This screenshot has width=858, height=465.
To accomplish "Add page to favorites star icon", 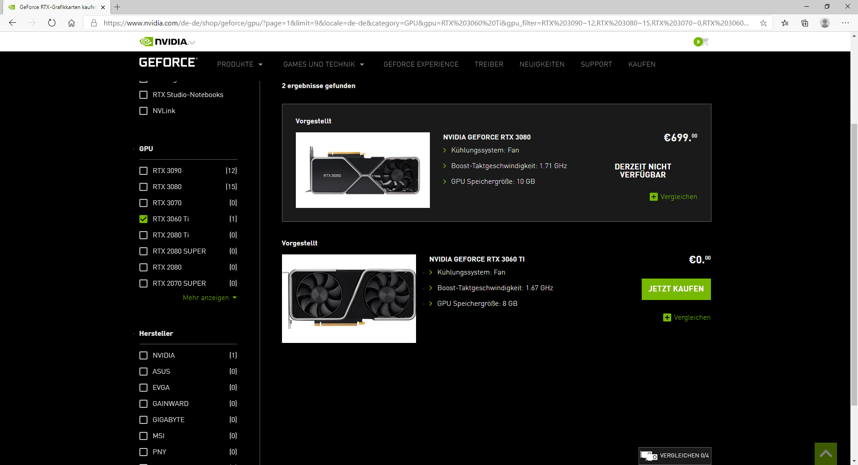I will [x=763, y=23].
